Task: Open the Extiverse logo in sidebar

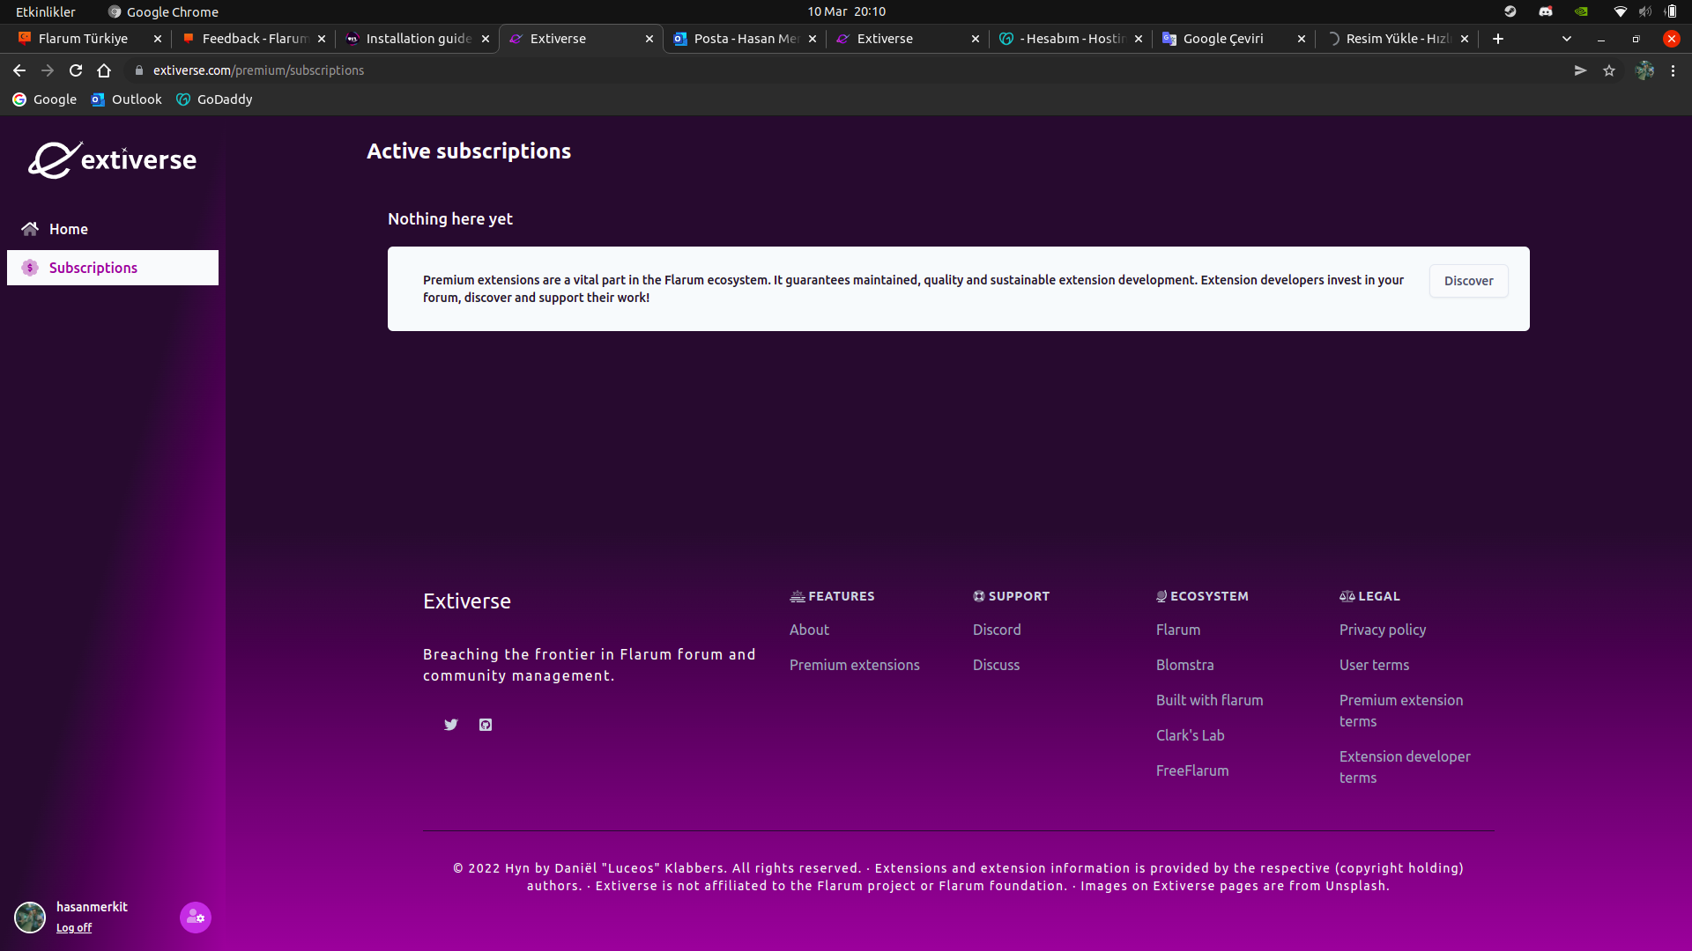Action: pos(113,159)
